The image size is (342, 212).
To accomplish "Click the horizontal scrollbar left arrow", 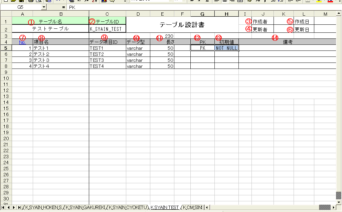I will click(207, 208).
